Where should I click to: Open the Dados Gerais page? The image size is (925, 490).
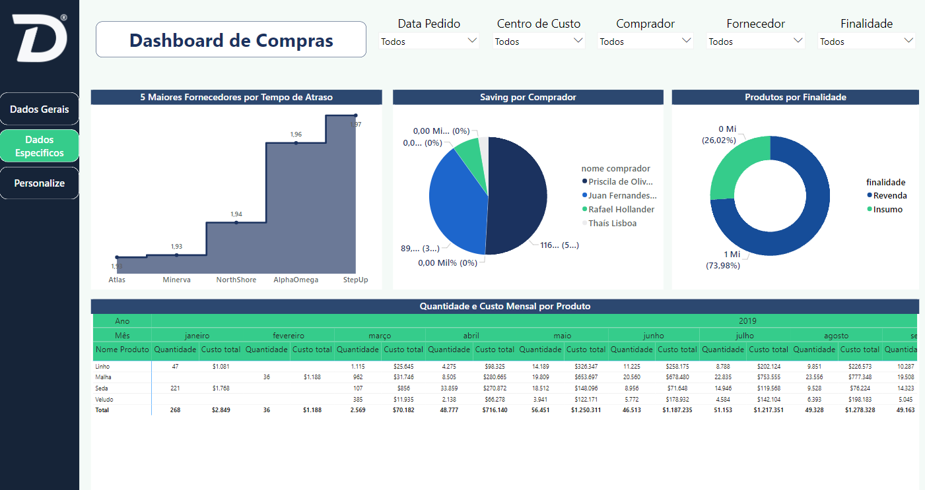40,109
